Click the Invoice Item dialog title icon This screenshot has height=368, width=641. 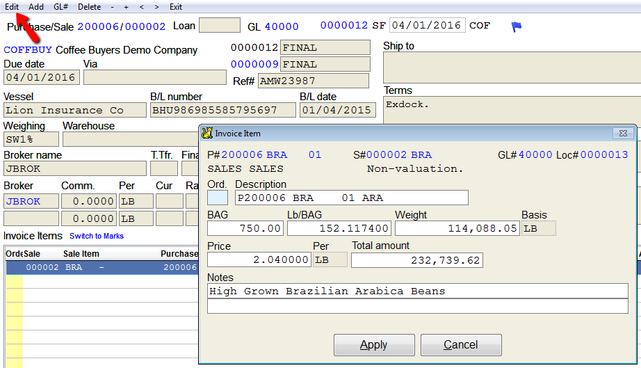[x=207, y=133]
